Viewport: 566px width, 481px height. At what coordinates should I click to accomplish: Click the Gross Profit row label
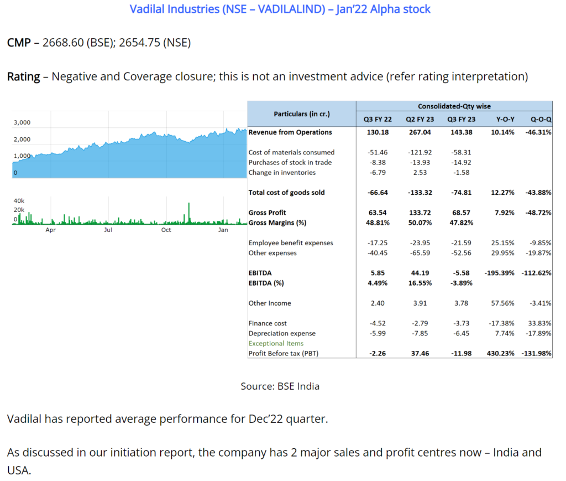(x=267, y=213)
